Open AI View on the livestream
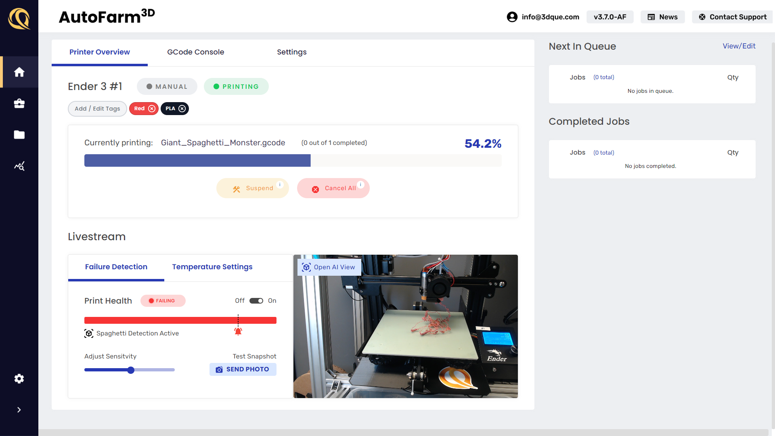This screenshot has width=775, height=436. 329,267
